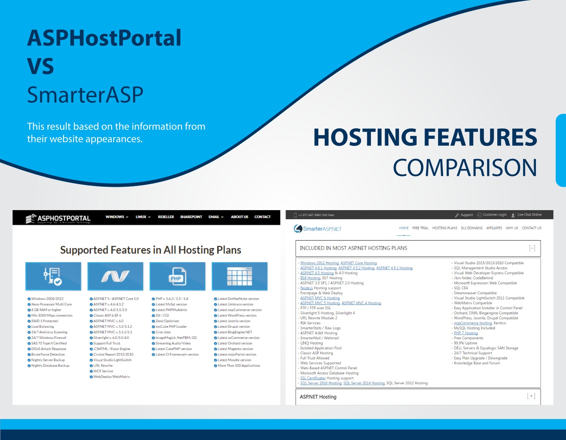This screenshot has width=566, height=440.
Task: Click the ASP.NET feature tile icon
Action: pyautogui.click(x=115, y=276)
